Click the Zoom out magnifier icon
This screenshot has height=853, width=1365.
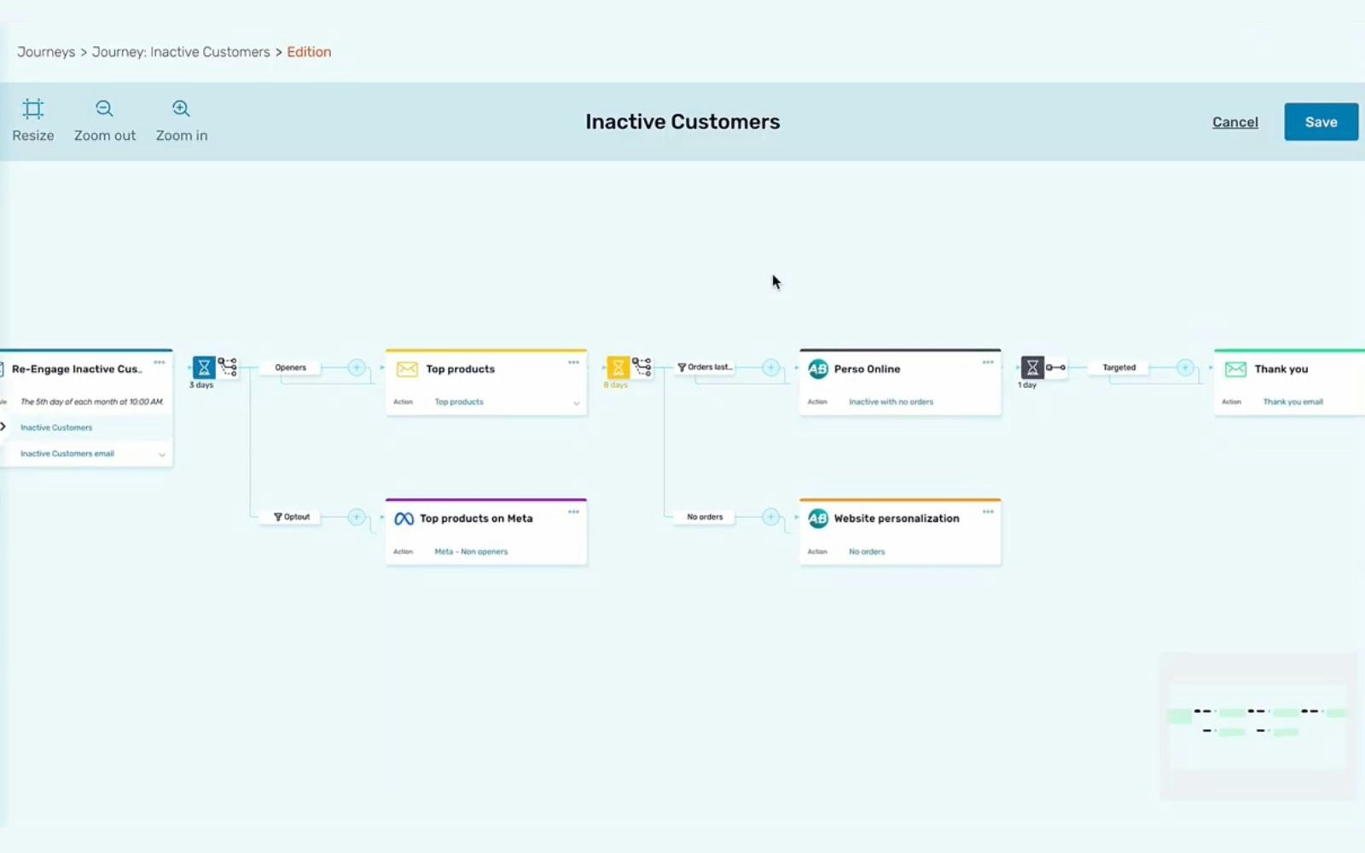tap(104, 109)
